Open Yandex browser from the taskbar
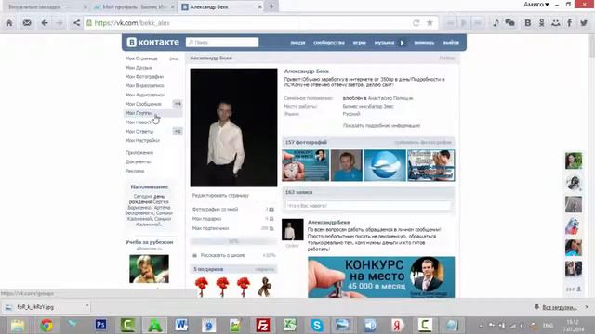The image size is (595, 334). (x=397, y=325)
